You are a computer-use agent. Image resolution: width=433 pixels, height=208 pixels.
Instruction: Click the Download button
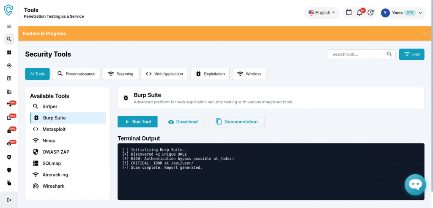point(183,122)
